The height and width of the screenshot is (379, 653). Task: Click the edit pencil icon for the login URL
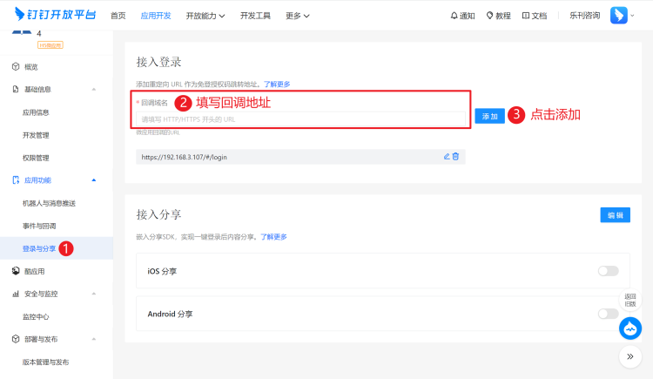[447, 157]
